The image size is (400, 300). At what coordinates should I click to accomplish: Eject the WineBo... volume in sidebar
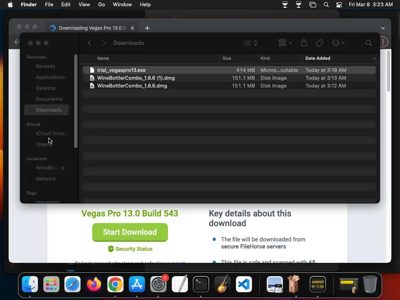[63, 168]
